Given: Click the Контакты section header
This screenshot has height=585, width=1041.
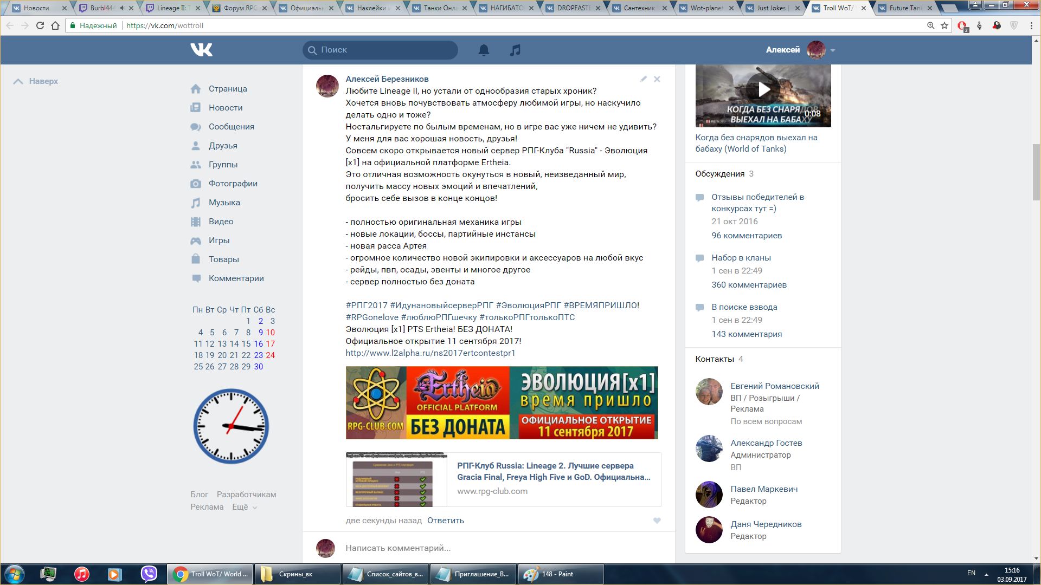Looking at the screenshot, I should (x=715, y=359).
